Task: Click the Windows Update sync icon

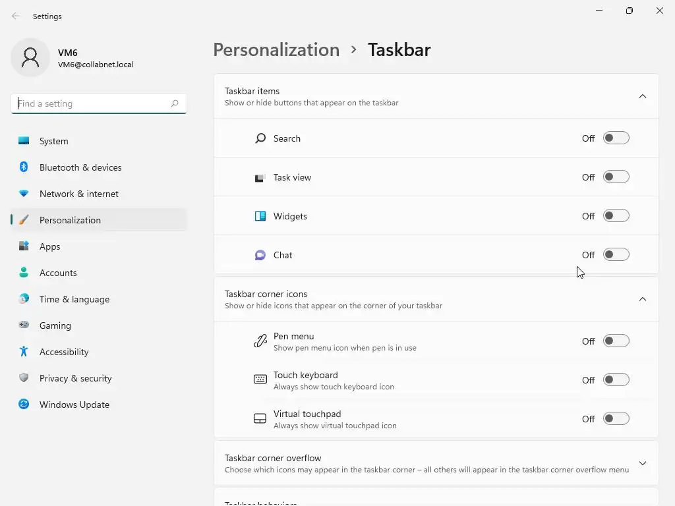Action: tap(24, 405)
